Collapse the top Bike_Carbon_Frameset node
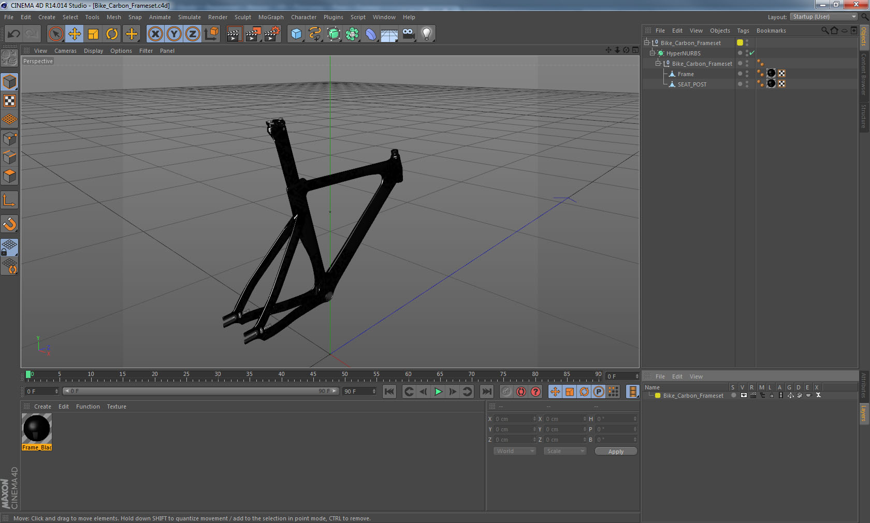 (x=647, y=43)
